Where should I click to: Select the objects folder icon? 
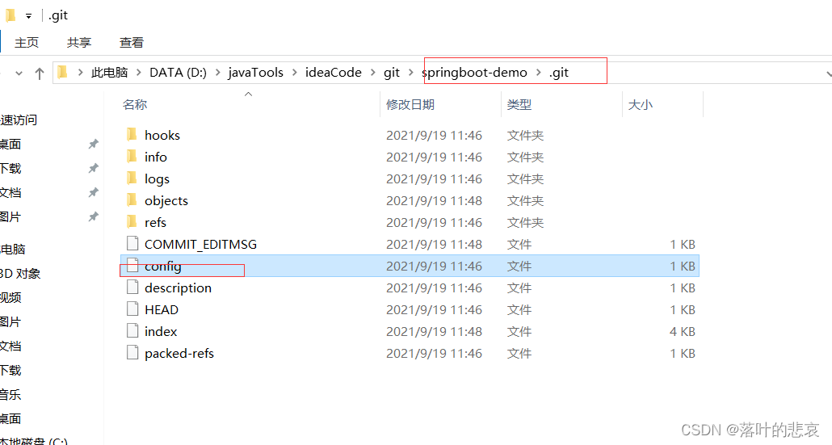coord(132,200)
